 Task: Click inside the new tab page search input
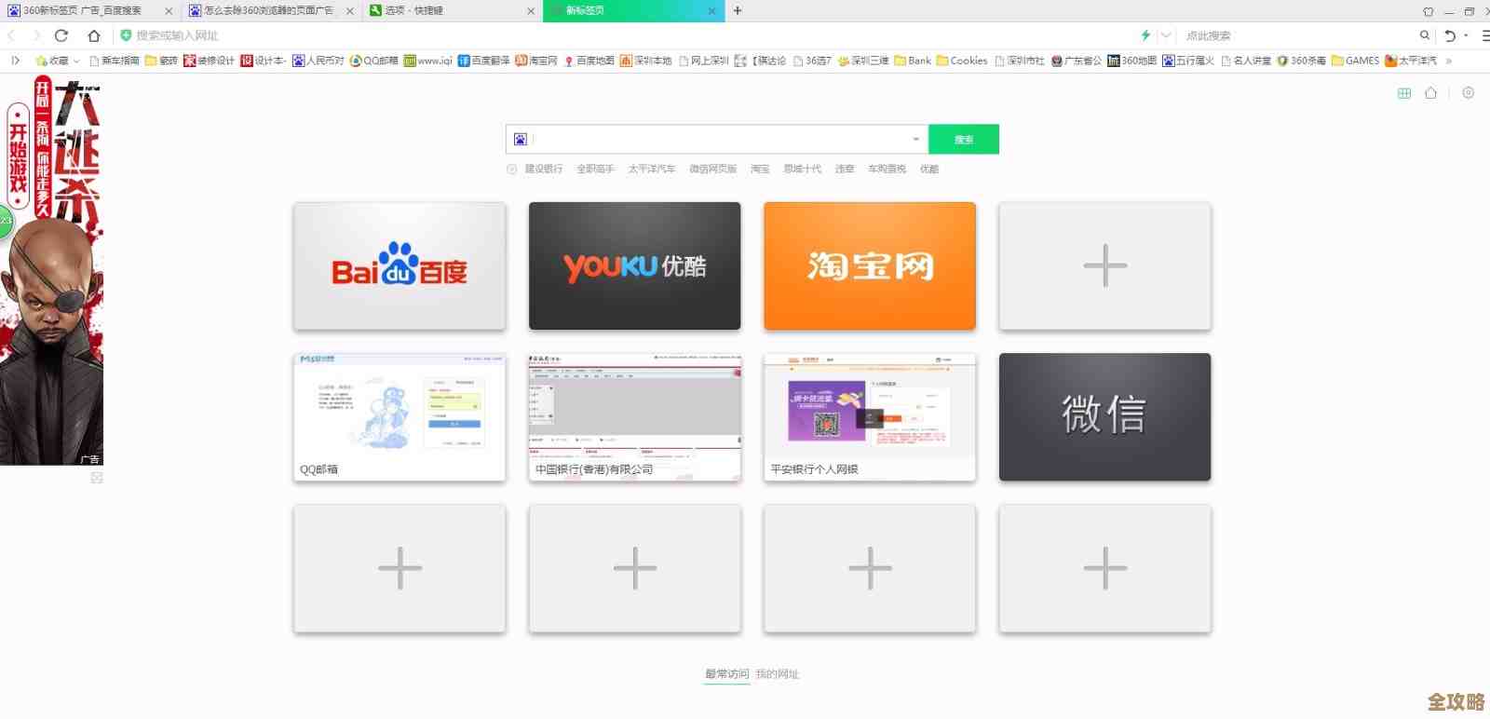(719, 139)
